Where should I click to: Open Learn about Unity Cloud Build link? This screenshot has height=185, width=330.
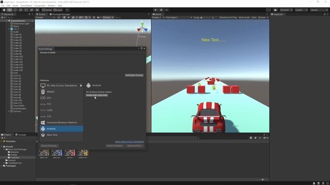click(x=129, y=142)
